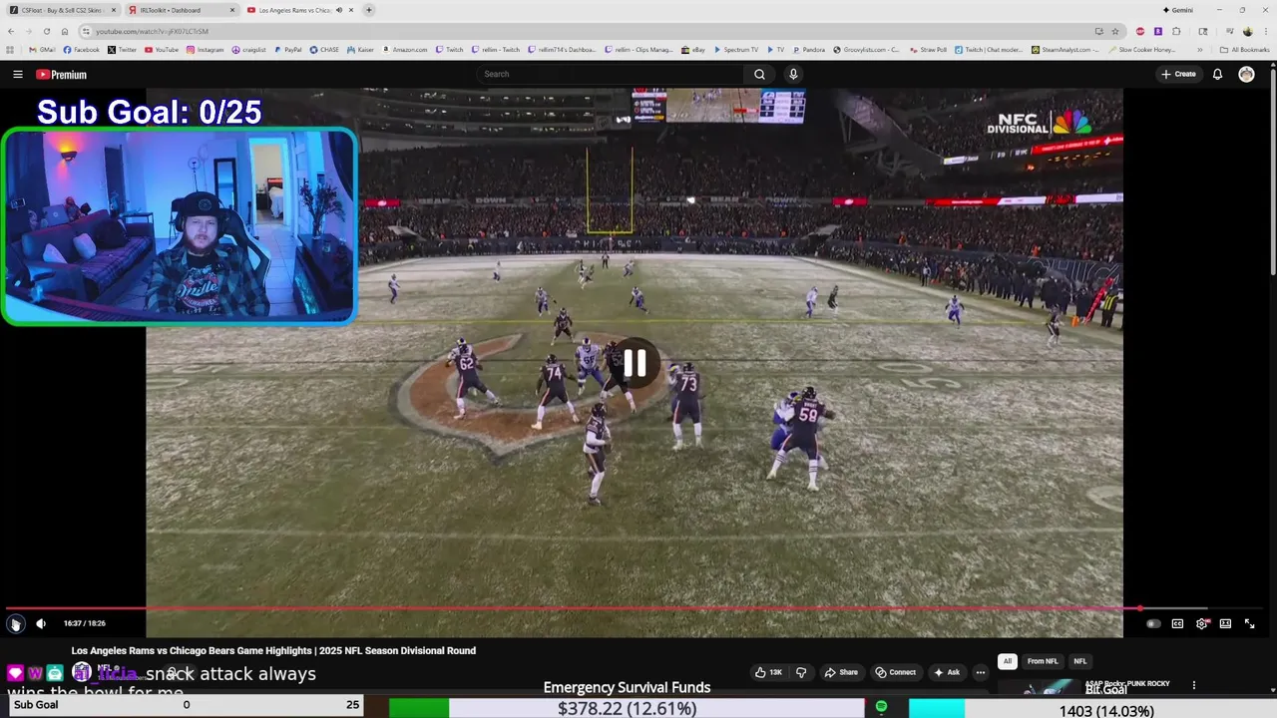Share the Rams vs Bears video
Screen dimensions: 1277x718
pyautogui.click(x=841, y=672)
